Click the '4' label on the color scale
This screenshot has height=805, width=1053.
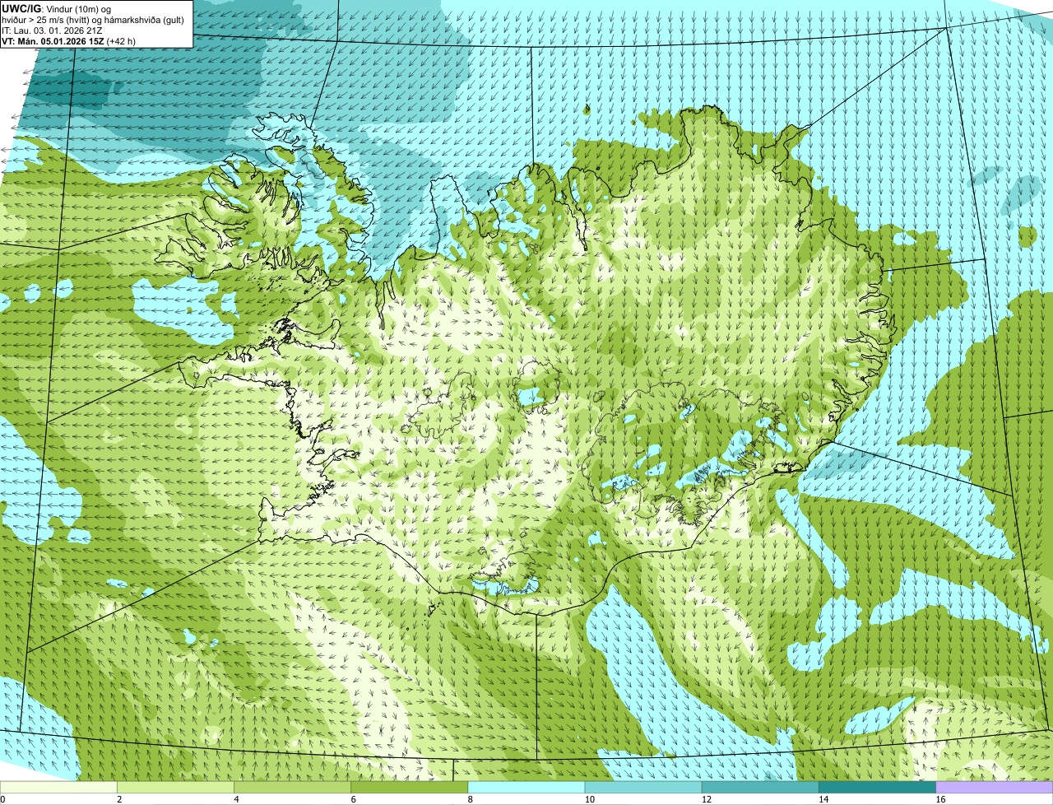(236, 799)
